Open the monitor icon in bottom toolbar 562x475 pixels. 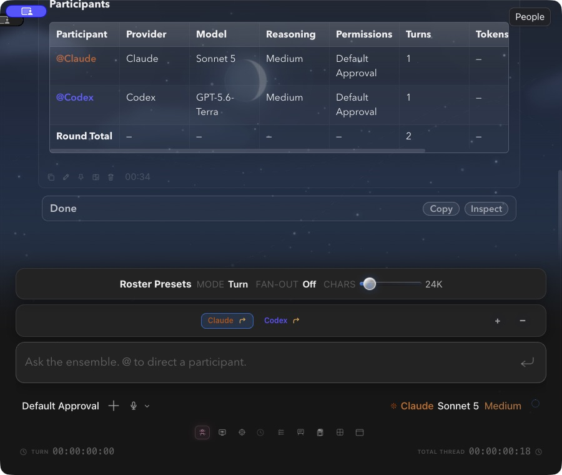pyautogui.click(x=222, y=432)
